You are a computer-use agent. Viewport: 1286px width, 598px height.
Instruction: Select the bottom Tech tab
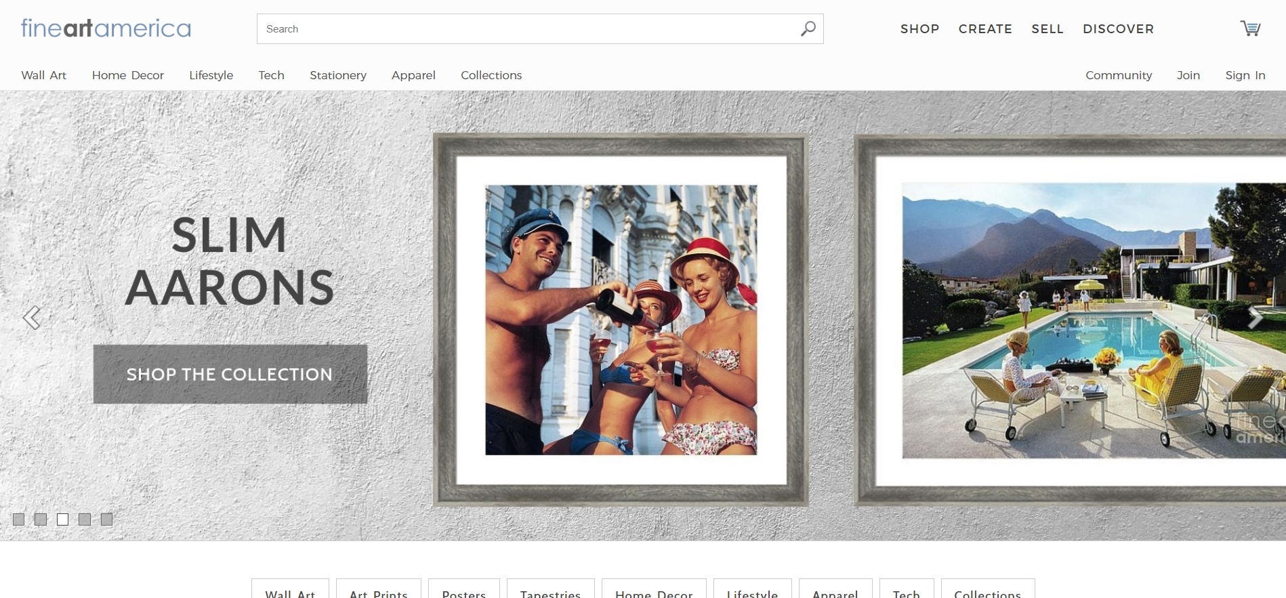907,589
